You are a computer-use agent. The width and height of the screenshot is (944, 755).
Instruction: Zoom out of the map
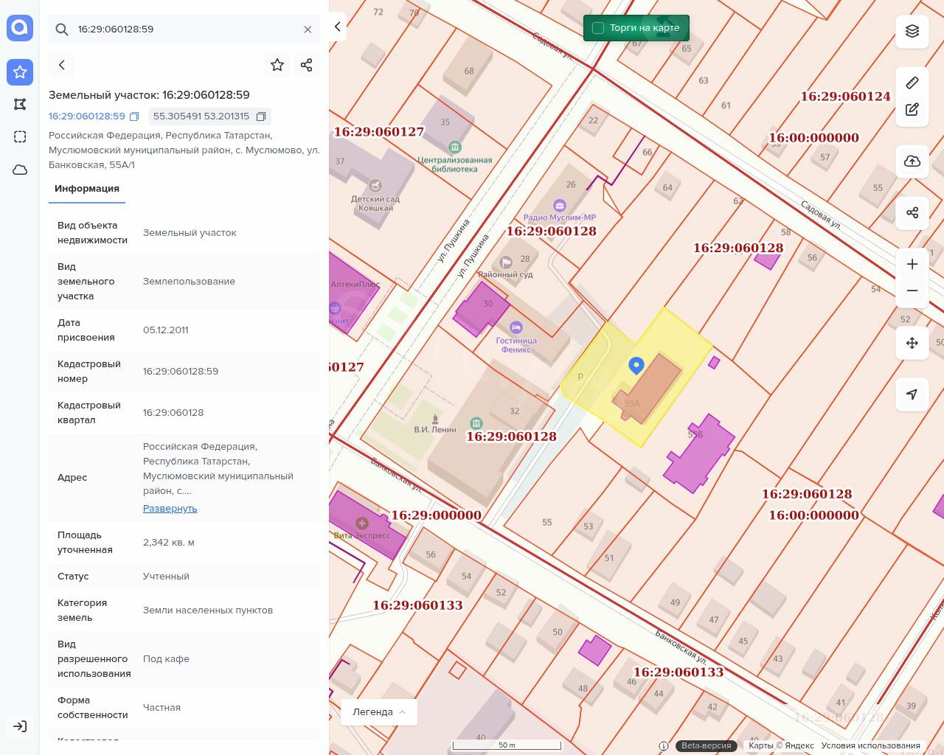tap(912, 290)
